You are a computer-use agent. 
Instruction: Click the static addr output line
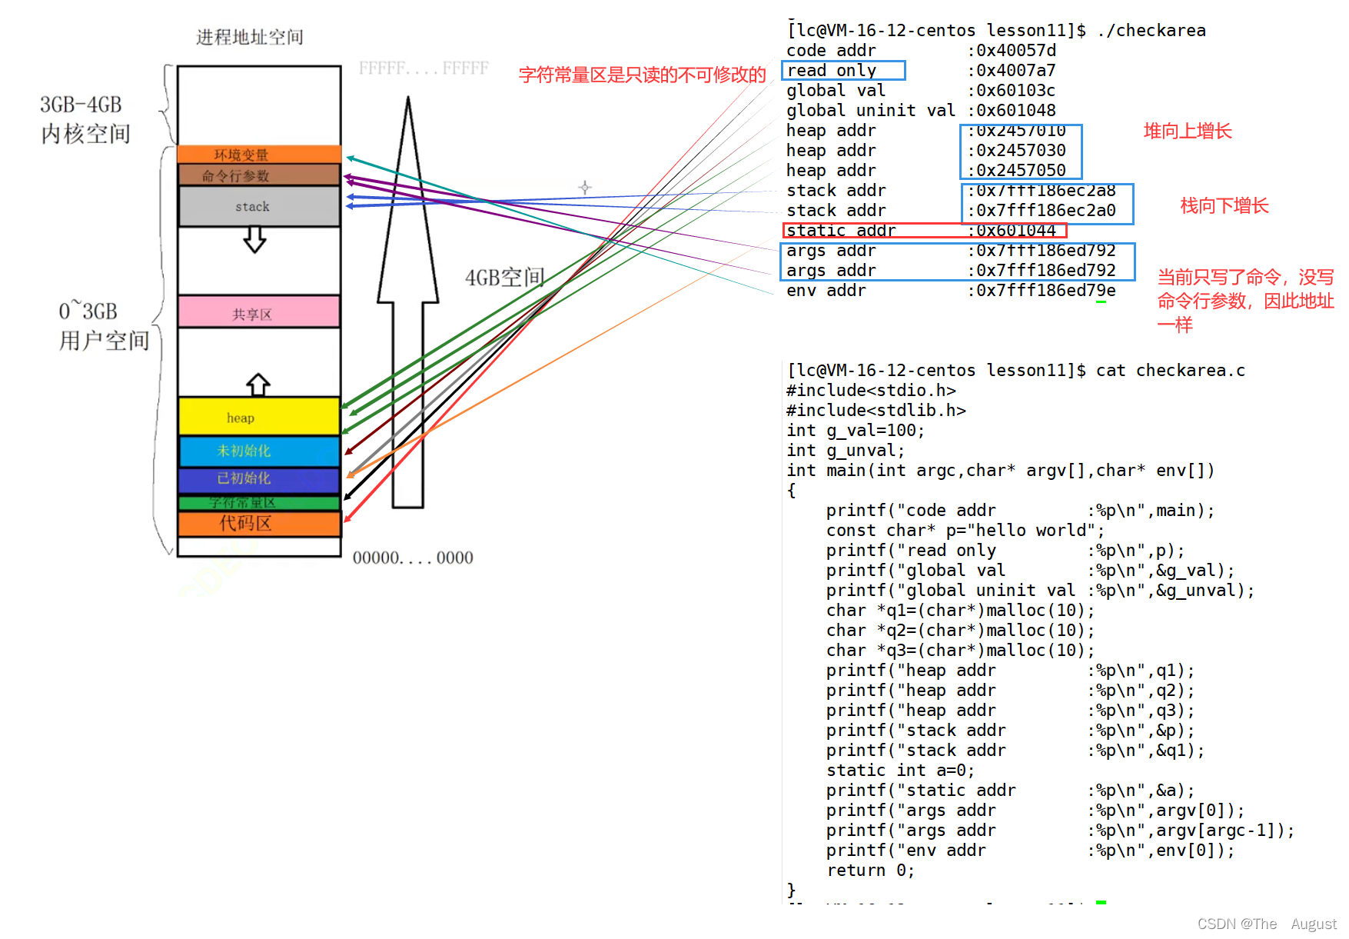pyautogui.click(x=925, y=230)
